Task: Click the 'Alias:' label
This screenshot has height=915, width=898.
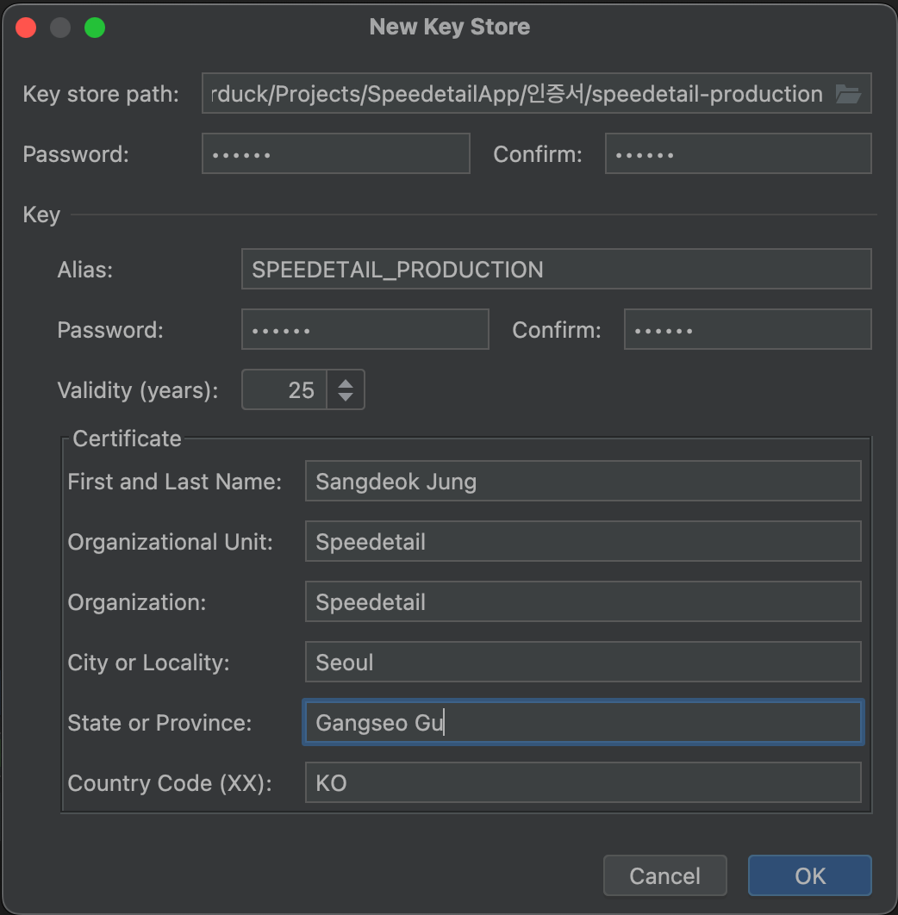Action: pos(85,270)
